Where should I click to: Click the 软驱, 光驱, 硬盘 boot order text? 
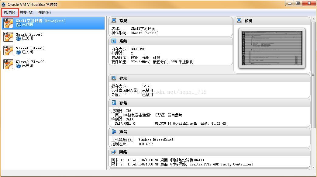[x=146, y=58]
